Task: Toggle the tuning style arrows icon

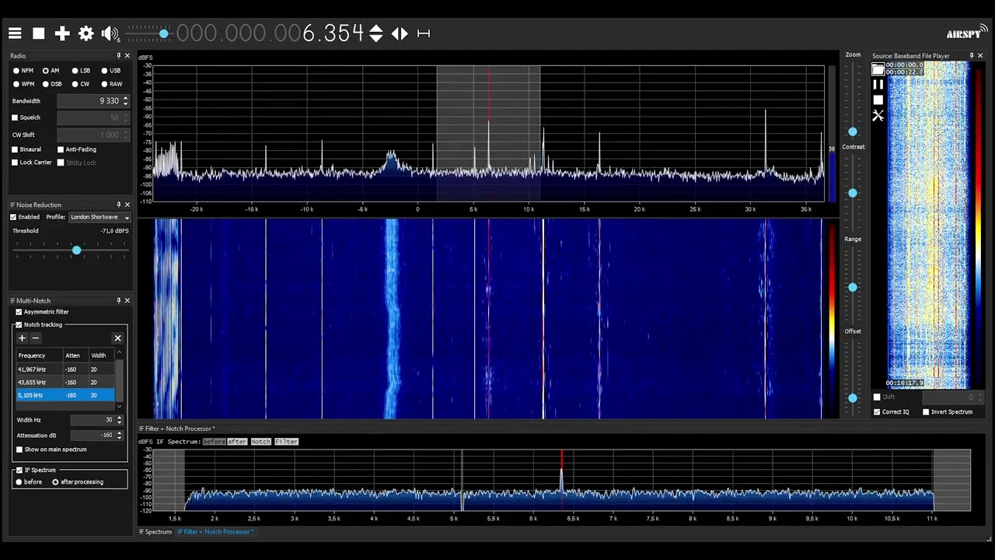Action: [400, 33]
